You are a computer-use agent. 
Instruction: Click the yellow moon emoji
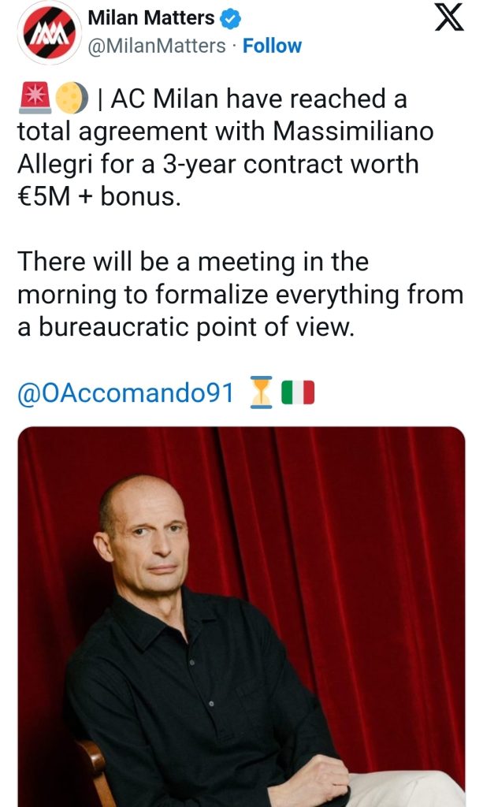pyautogui.click(x=67, y=99)
